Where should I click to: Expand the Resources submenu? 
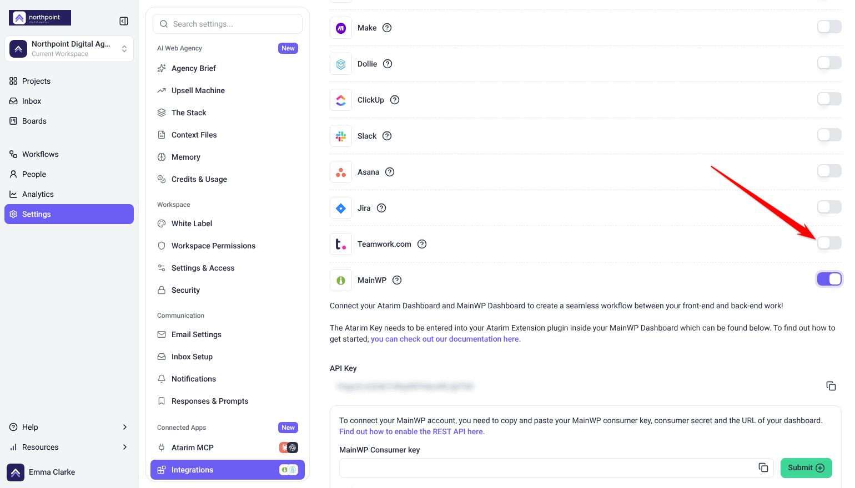[x=69, y=447]
